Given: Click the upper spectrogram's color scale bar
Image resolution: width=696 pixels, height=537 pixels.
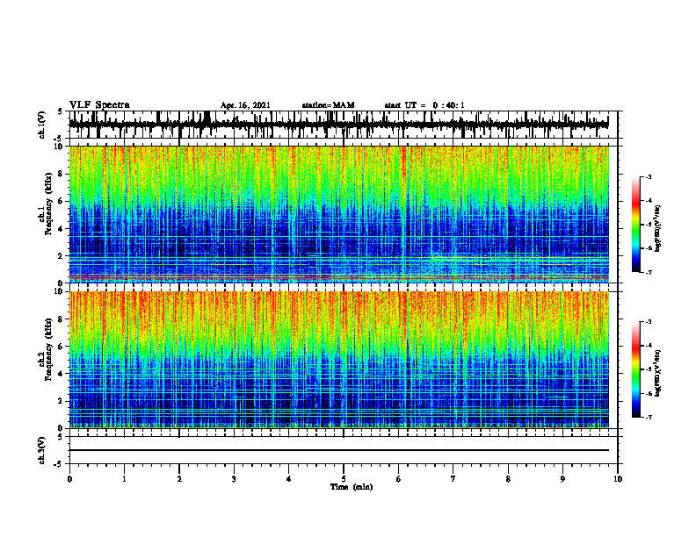Looking at the screenshot, I should [635, 225].
